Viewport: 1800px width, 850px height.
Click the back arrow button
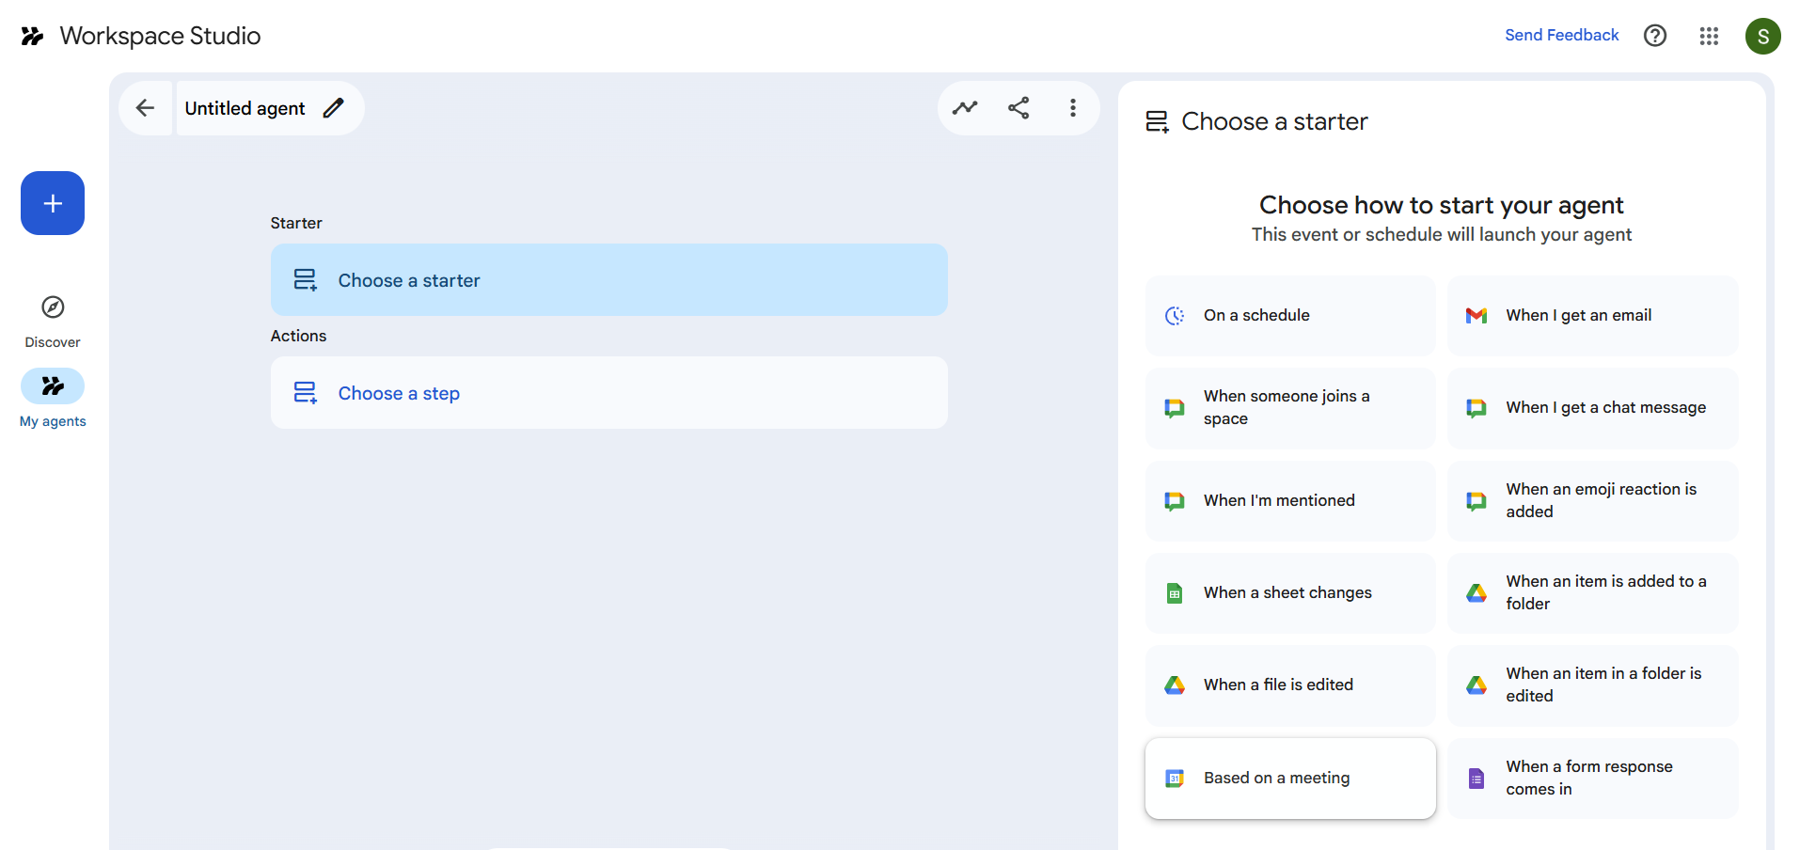145,108
